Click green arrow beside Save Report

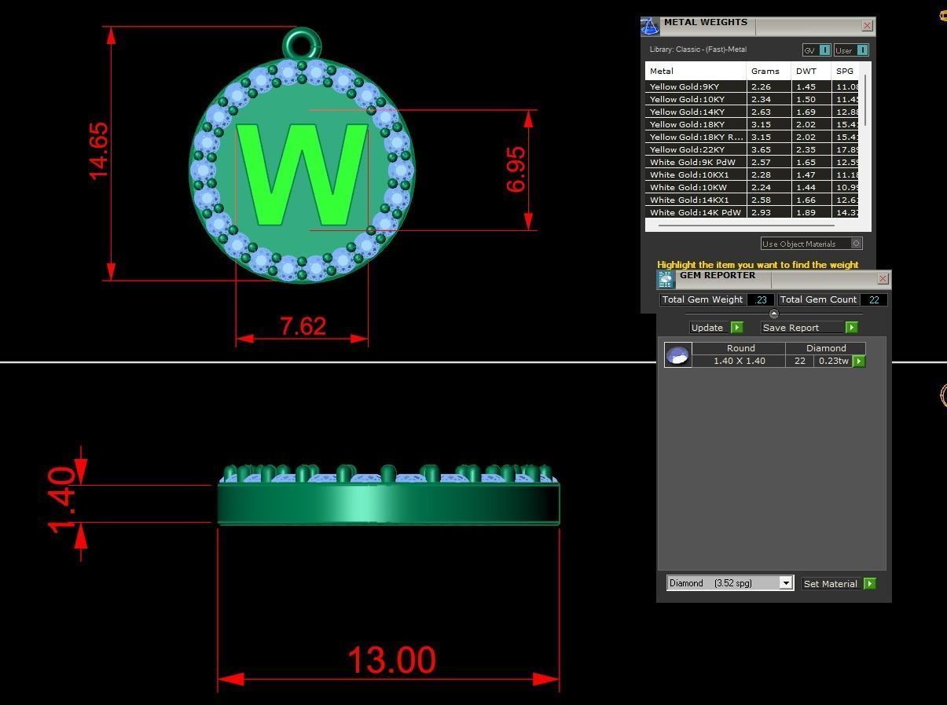click(851, 327)
